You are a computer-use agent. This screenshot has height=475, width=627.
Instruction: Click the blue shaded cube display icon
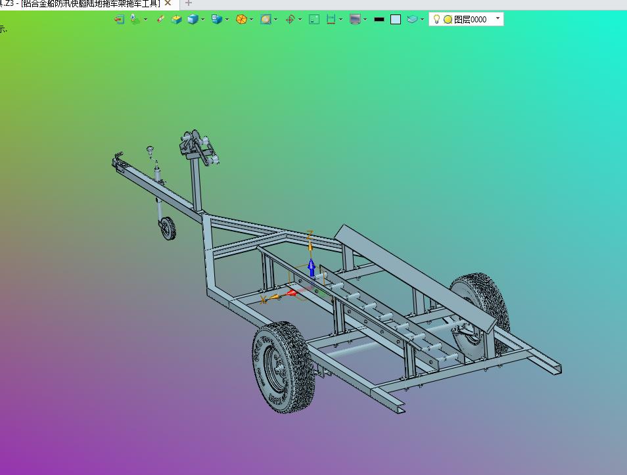point(193,19)
